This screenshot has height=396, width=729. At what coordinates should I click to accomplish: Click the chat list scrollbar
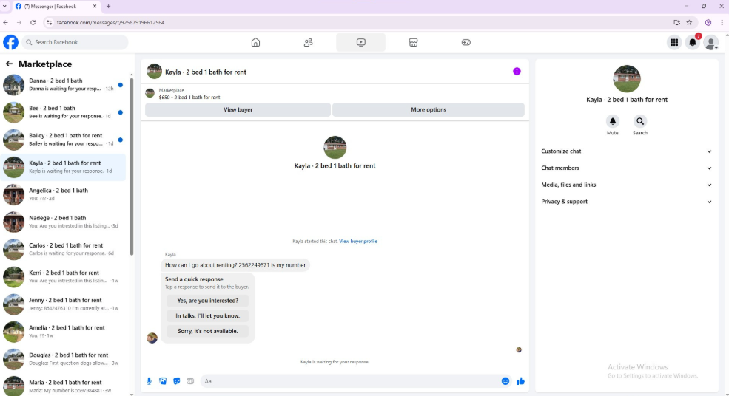[132, 167]
